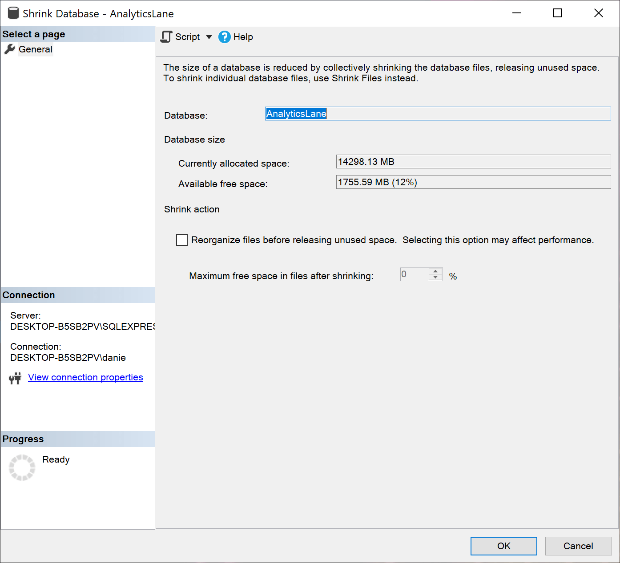Click the maximum free space number field
This screenshot has width=620, height=563.
[415, 274]
